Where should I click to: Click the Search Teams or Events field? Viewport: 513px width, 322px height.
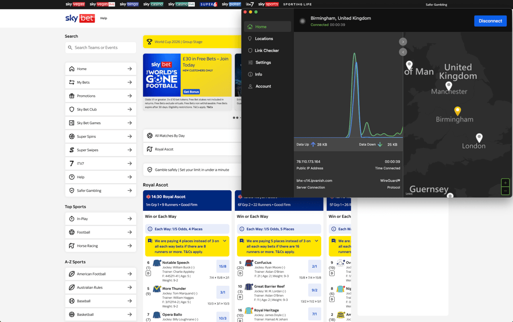[x=100, y=48]
